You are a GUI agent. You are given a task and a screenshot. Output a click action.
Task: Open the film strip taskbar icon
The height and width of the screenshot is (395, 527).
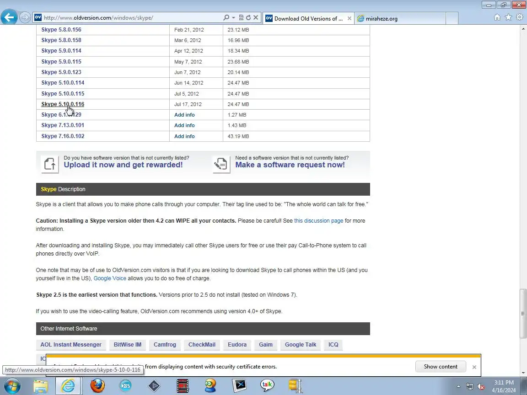coord(183,386)
